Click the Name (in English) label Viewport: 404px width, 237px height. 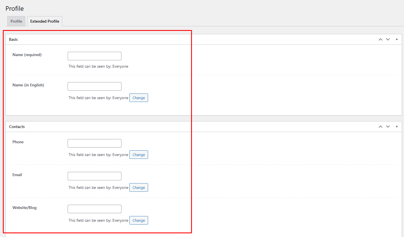click(x=28, y=85)
